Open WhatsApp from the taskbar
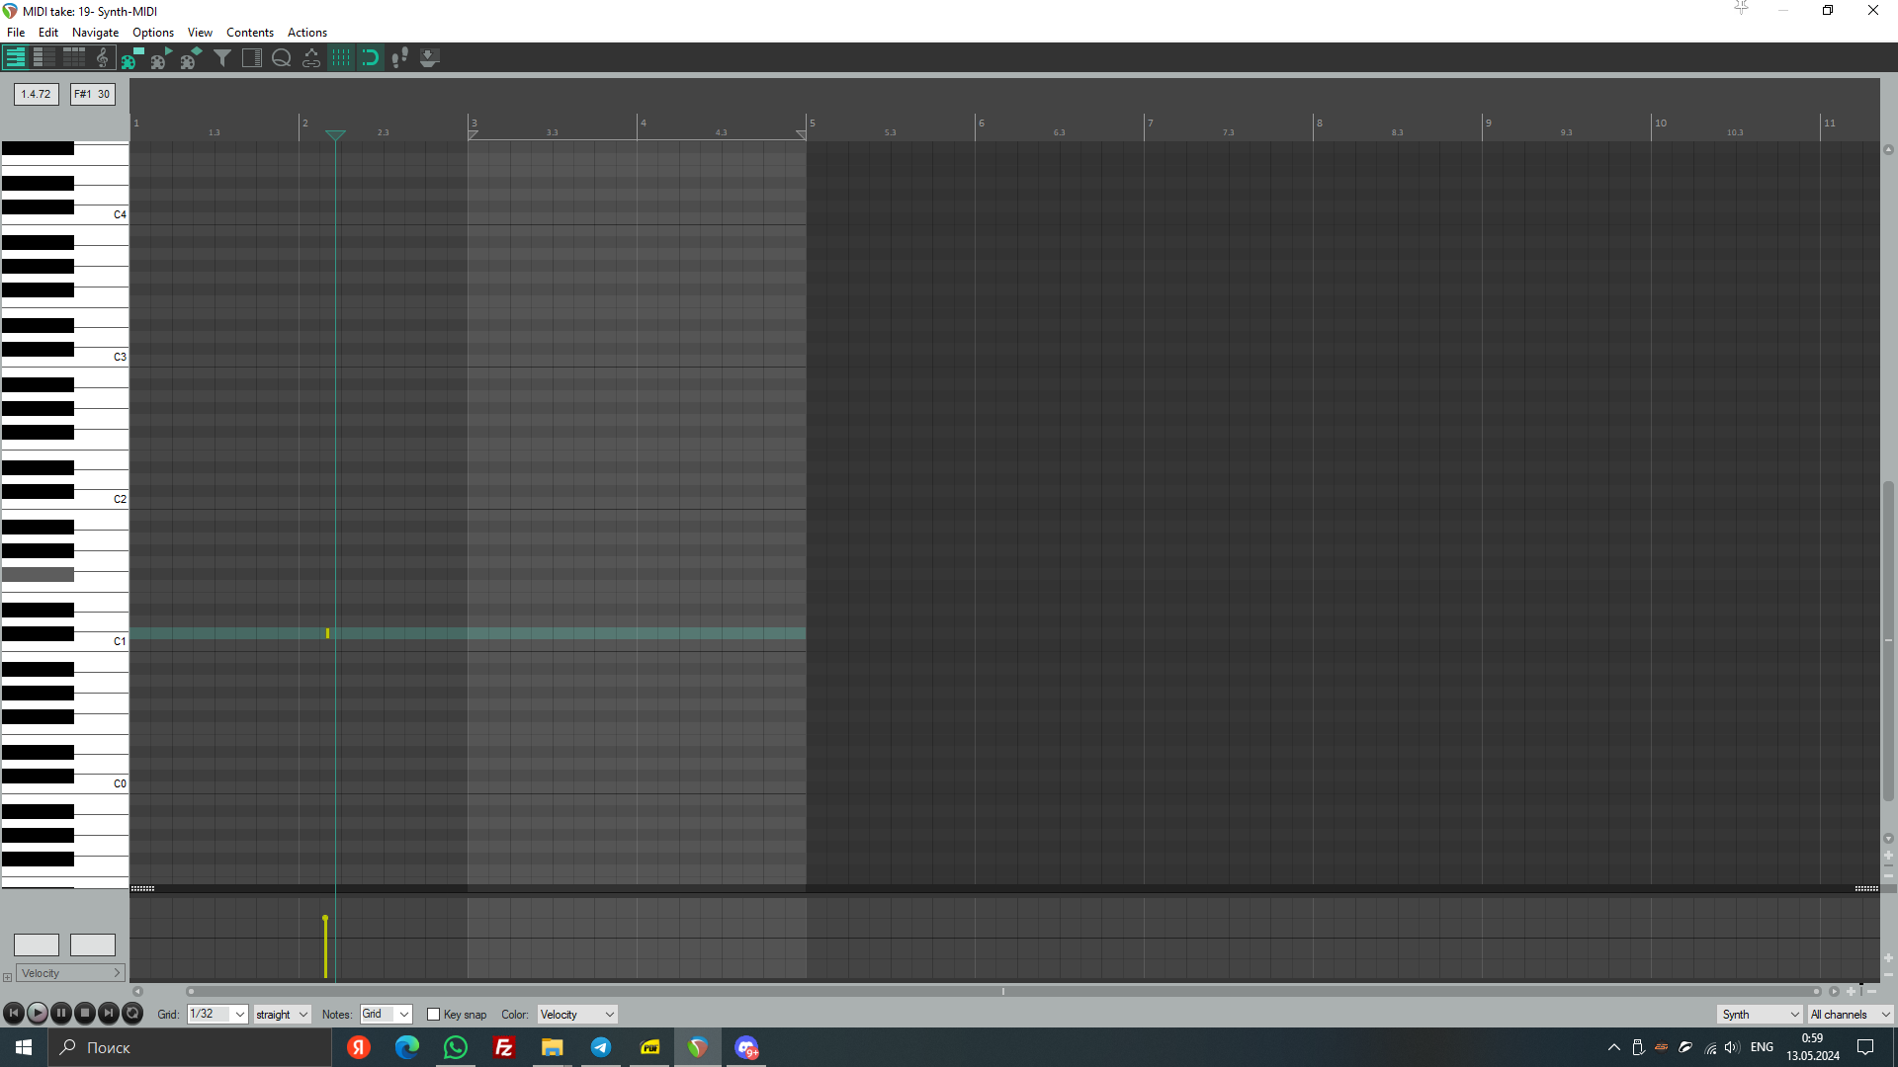 (x=456, y=1047)
